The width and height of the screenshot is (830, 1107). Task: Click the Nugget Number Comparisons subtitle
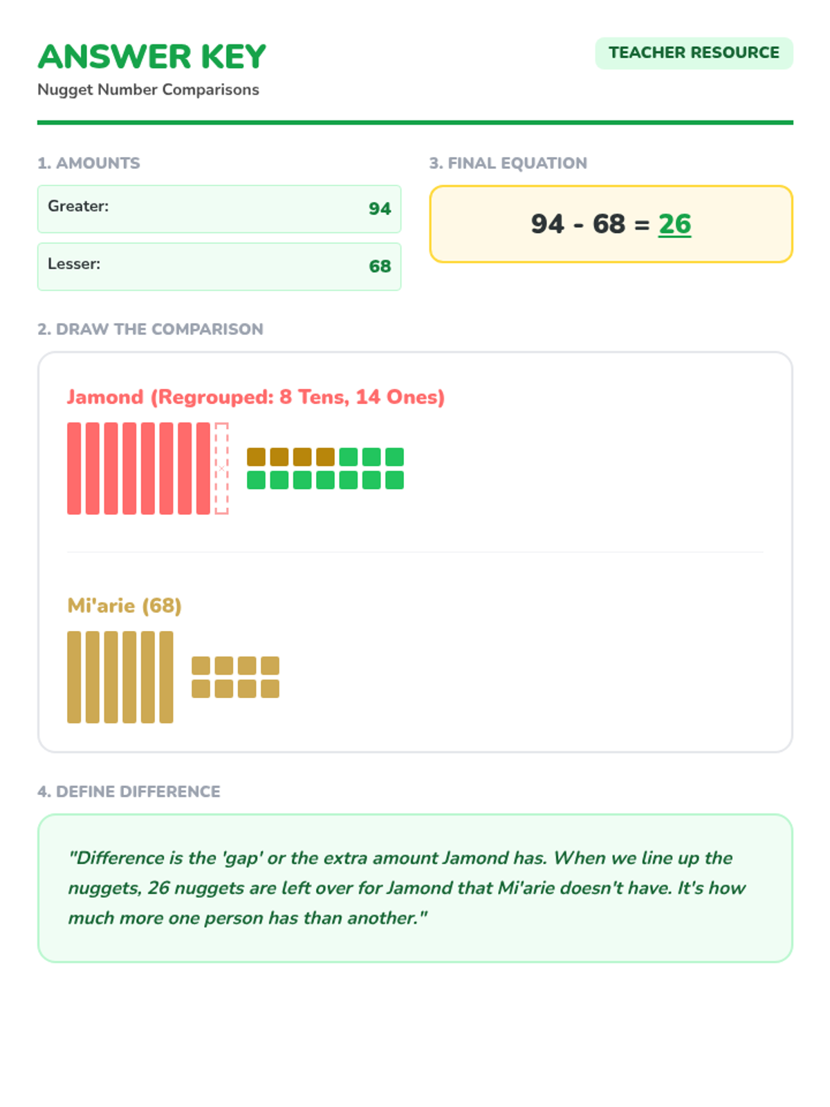[148, 90]
